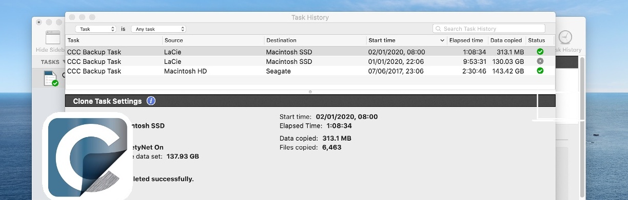This screenshot has width=628, height=200.
Task: Click the split-pane divider handle below the table
Action: pyautogui.click(x=310, y=92)
